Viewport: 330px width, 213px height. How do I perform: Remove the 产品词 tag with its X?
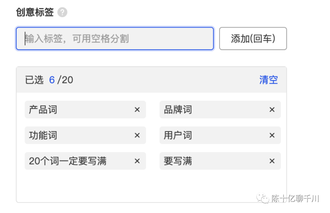(137, 110)
